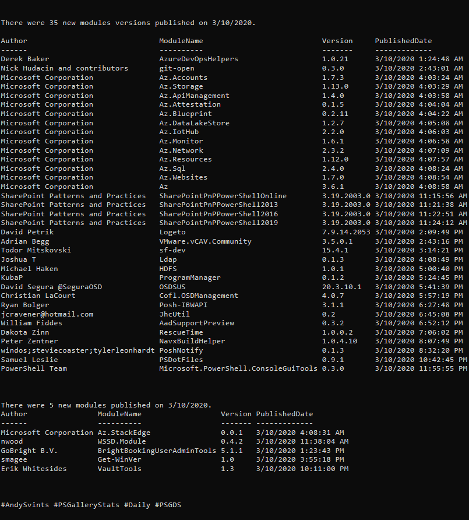This screenshot has height=520, width=469.
Task: Click the OSDSUS module name
Action: tap(172, 287)
